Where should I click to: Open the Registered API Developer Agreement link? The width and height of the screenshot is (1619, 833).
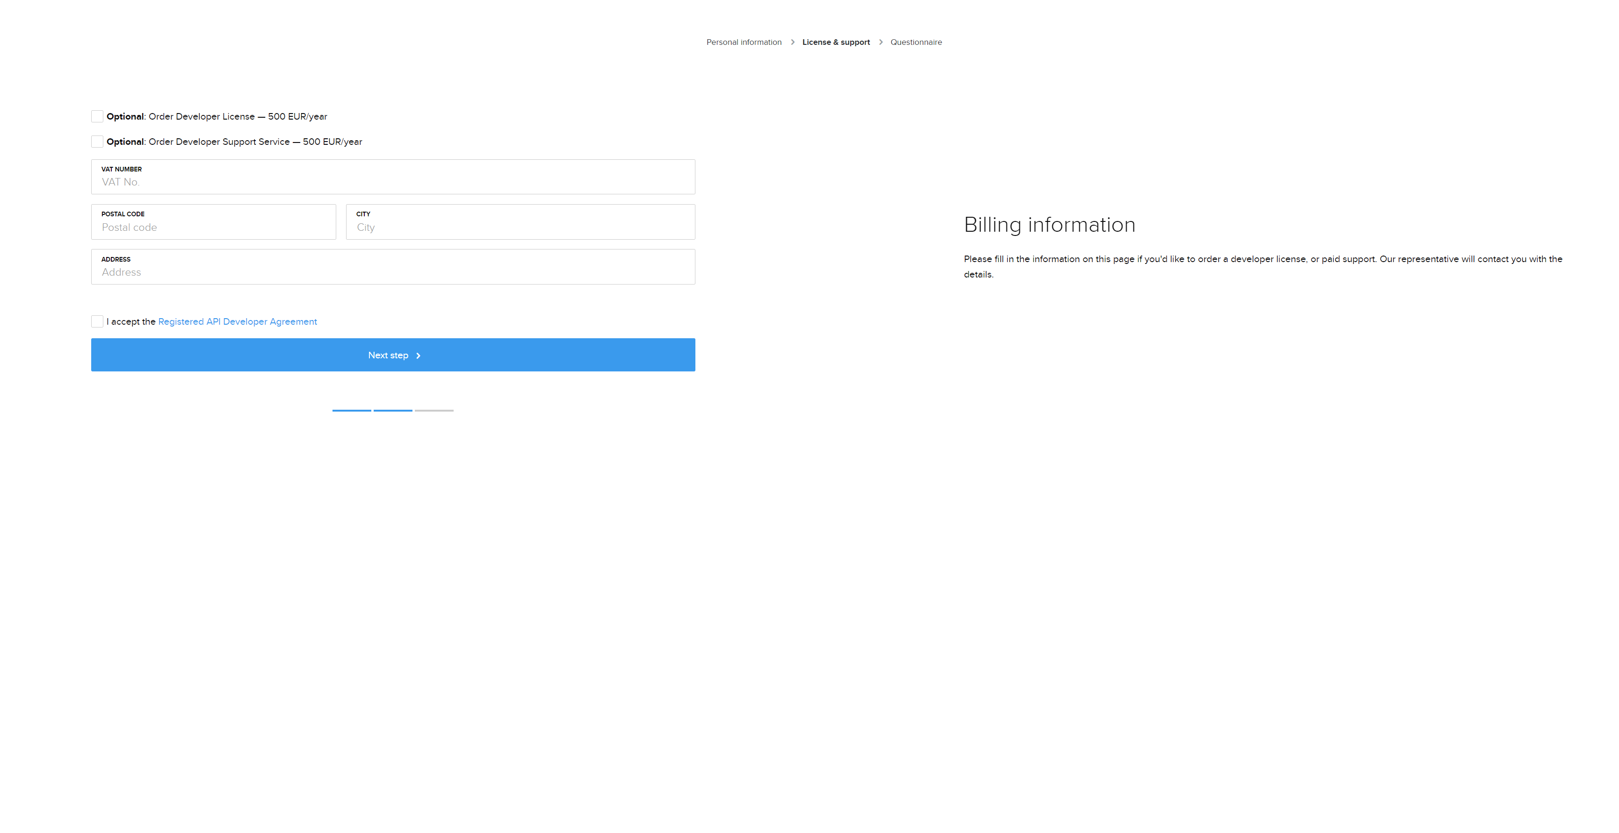[x=238, y=321]
